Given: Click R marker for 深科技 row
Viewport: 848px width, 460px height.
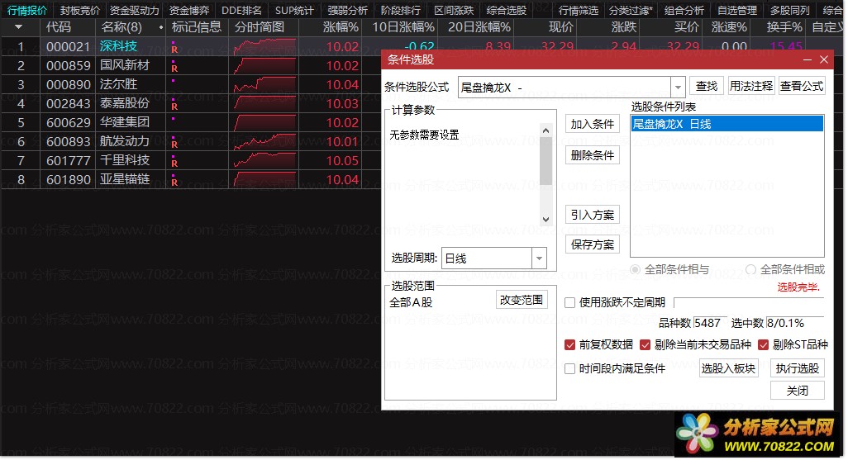Looking at the screenshot, I should [174, 50].
